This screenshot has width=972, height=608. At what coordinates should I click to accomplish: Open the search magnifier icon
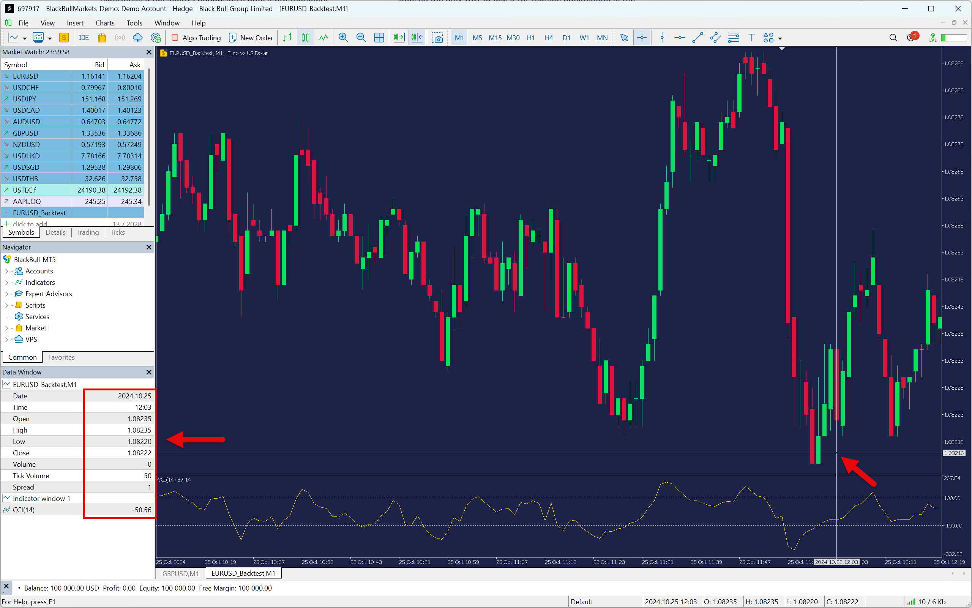(893, 38)
